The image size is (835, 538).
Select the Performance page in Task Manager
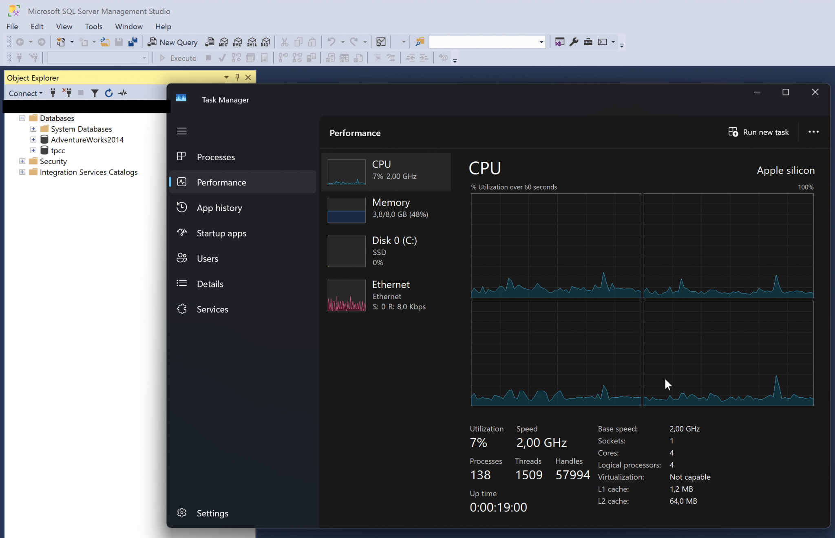point(243,182)
